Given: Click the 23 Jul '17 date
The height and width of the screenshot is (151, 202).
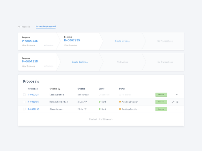Looking at the screenshot, I should pos(82,109).
